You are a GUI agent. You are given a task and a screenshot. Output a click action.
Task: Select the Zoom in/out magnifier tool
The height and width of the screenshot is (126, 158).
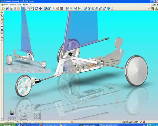33,8
